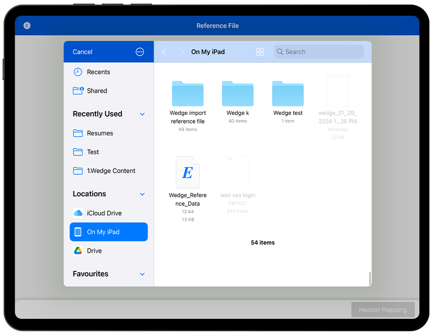Switch to grid view layout icon
The image size is (432, 334).
pyautogui.click(x=260, y=52)
